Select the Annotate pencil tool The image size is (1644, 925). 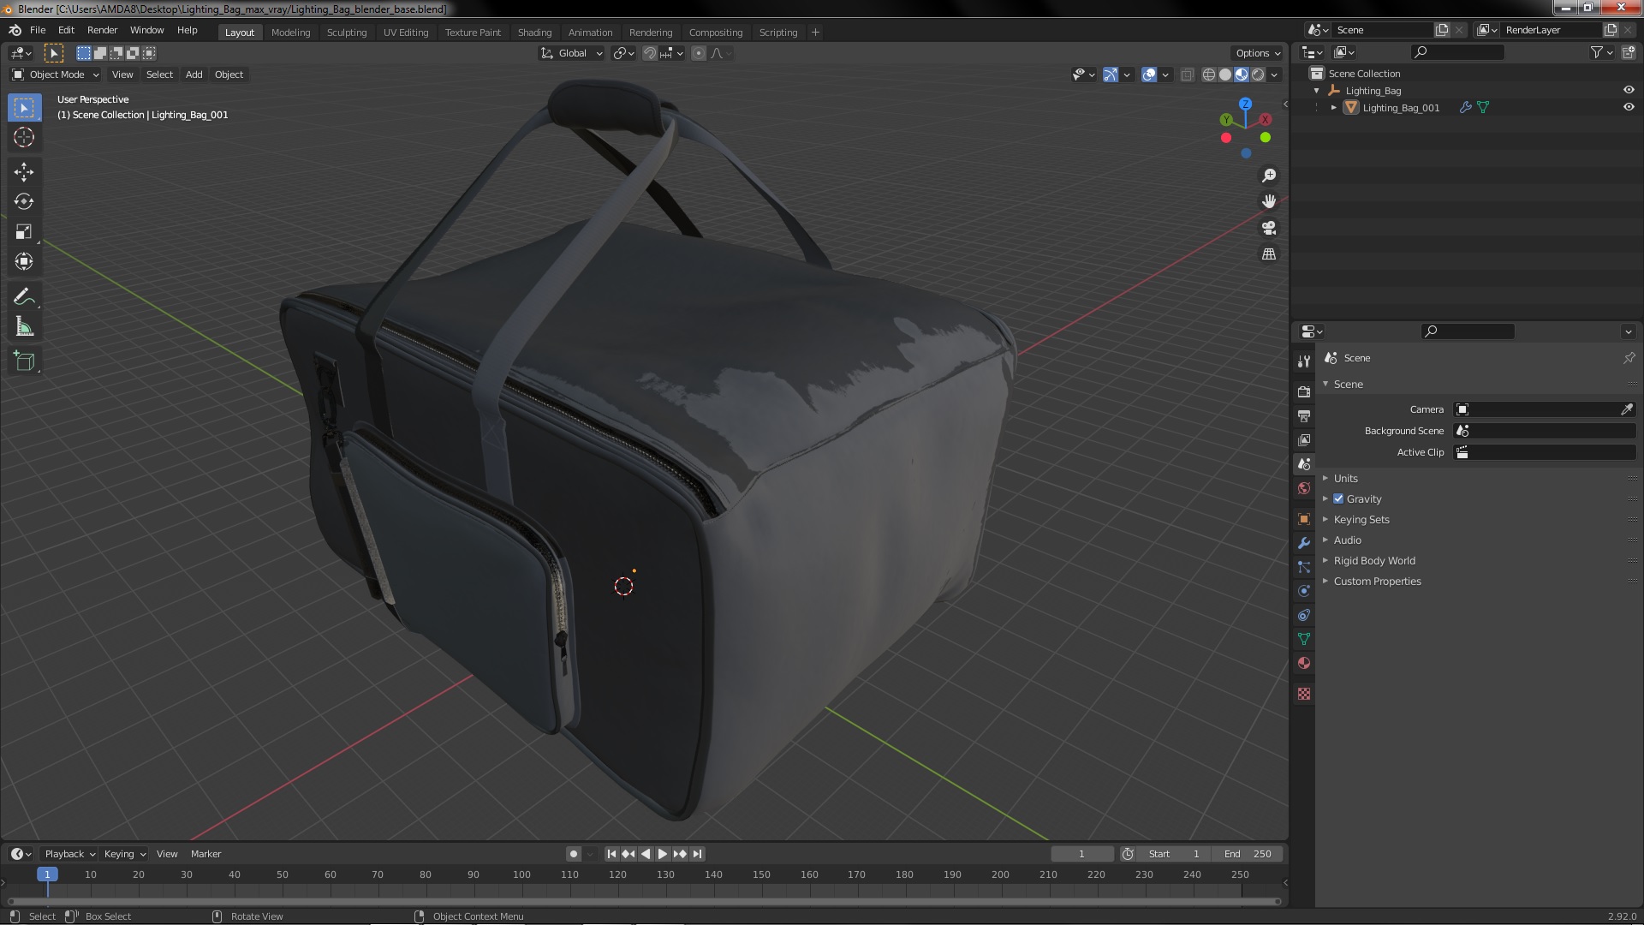(24, 297)
